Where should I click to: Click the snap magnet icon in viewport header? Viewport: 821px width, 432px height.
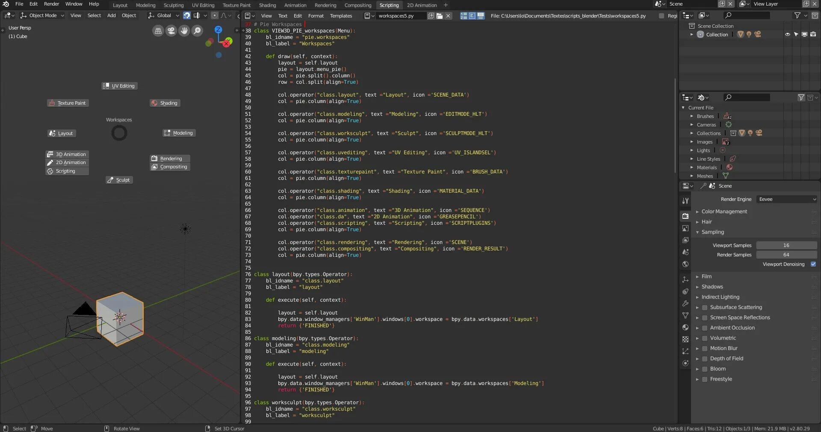tap(187, 15)
